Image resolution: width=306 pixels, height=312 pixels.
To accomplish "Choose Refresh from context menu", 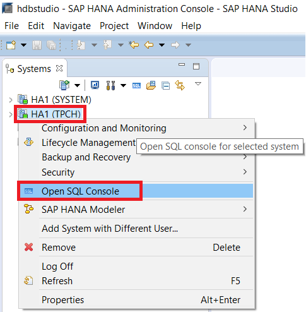I will (x=136, y=281).
